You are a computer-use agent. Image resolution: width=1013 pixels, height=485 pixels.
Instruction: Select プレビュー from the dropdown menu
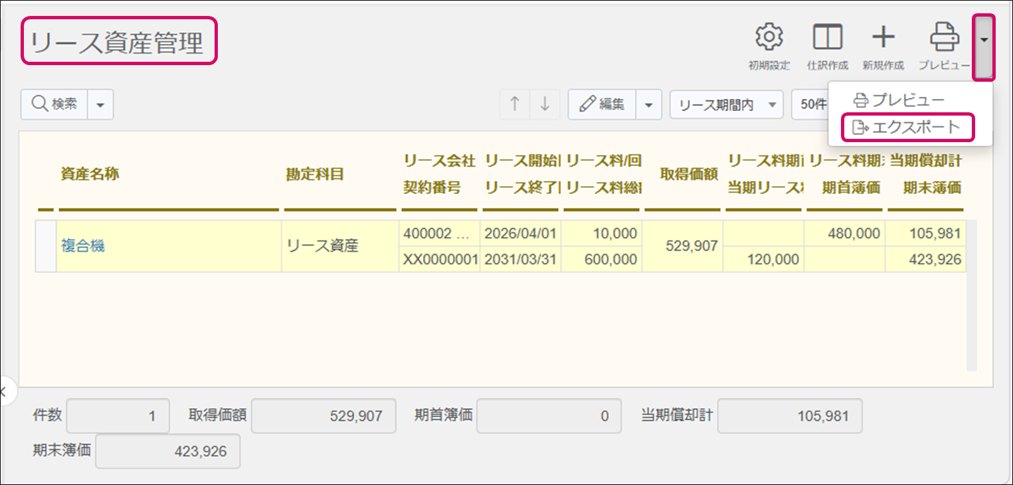[899, 100]
